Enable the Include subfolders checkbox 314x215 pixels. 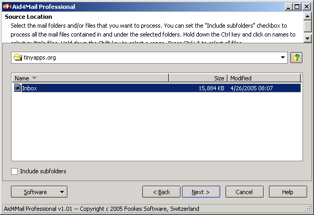click(x=15, y=171)
